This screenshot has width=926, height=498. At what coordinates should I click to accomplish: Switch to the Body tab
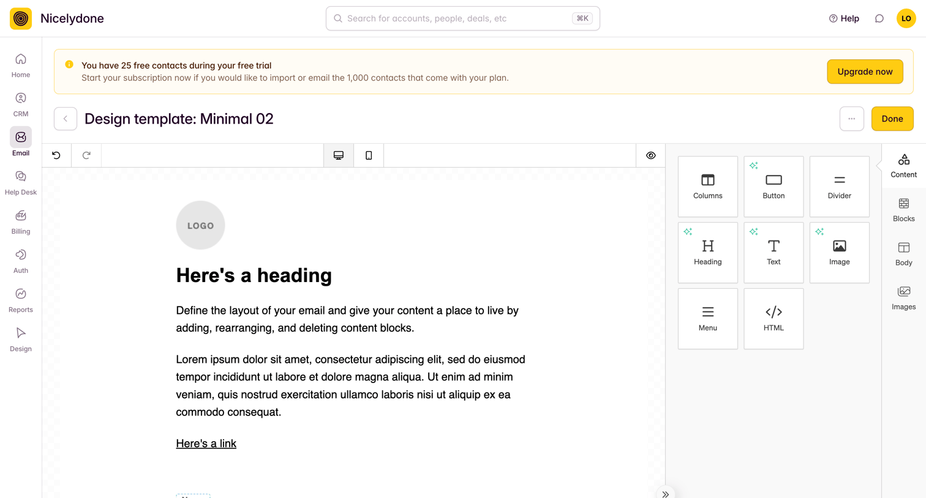[x=904, y=254]
